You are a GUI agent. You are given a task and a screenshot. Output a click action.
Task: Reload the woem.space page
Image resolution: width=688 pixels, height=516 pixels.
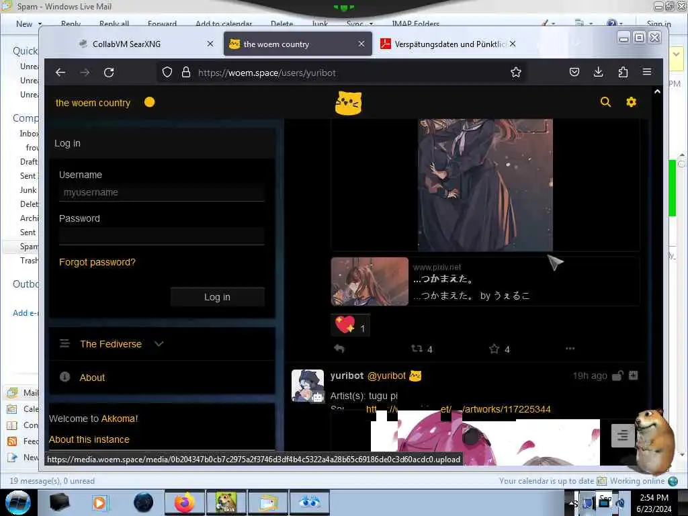109,73
